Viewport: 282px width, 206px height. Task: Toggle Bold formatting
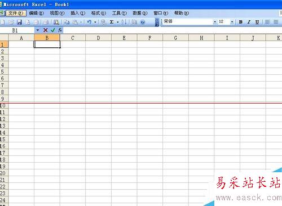240,22
